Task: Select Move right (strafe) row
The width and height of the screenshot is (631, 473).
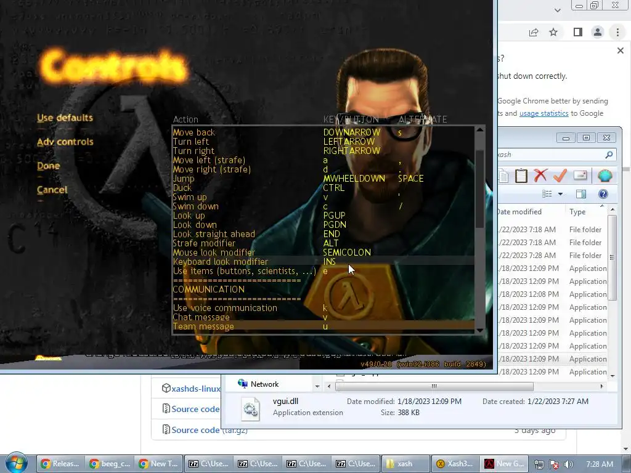Action: coord(324,169)
